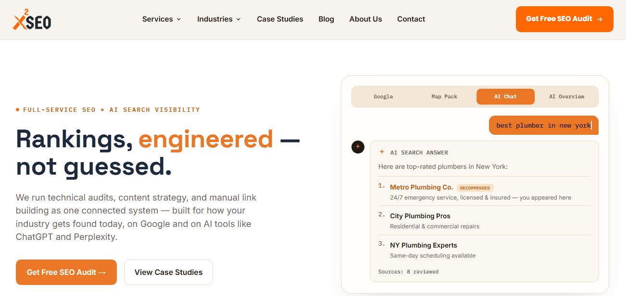The image size is (626, 296).
Task: Expand the Industries chevron
Action: point(238,19)
